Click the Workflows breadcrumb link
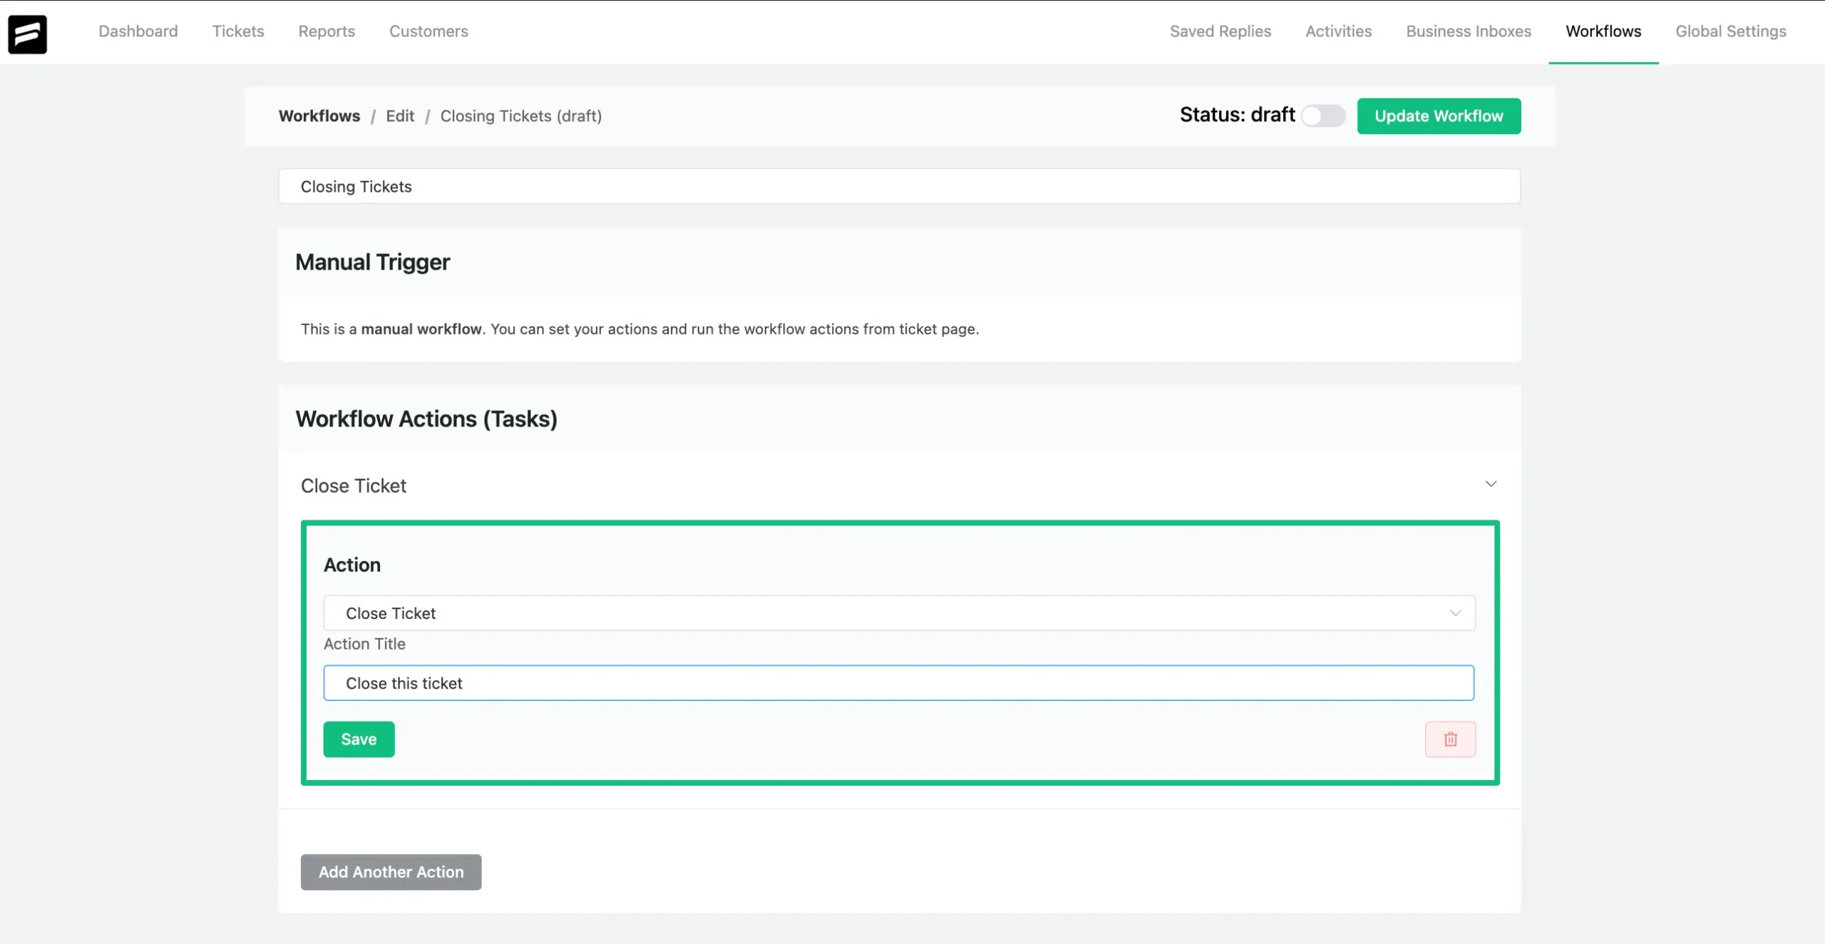This screenshot has height=944, width=1825. pos(319,116)
